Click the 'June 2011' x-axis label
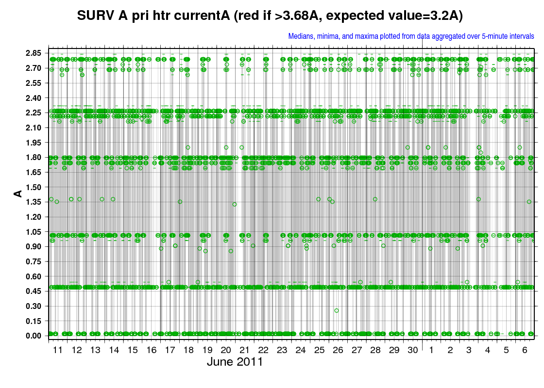The width and height of the screenshot is (544, 388). 235,362
